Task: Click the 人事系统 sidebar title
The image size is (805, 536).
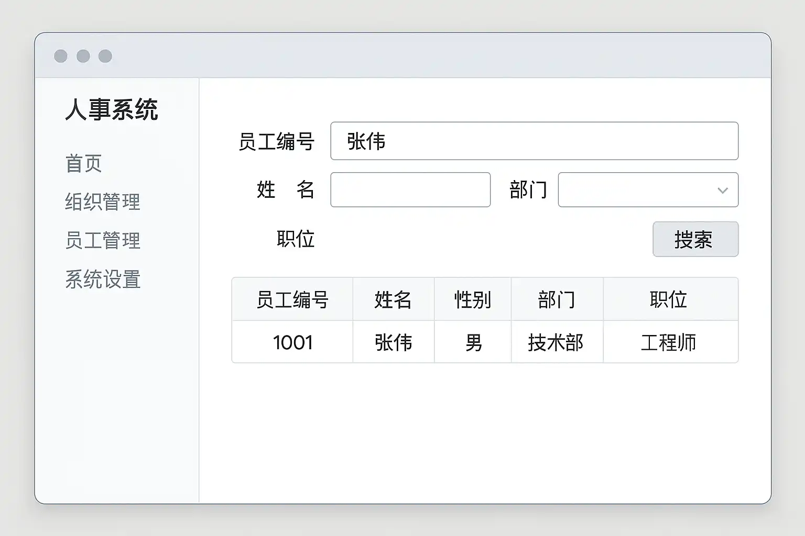Action: click(112, 110)
